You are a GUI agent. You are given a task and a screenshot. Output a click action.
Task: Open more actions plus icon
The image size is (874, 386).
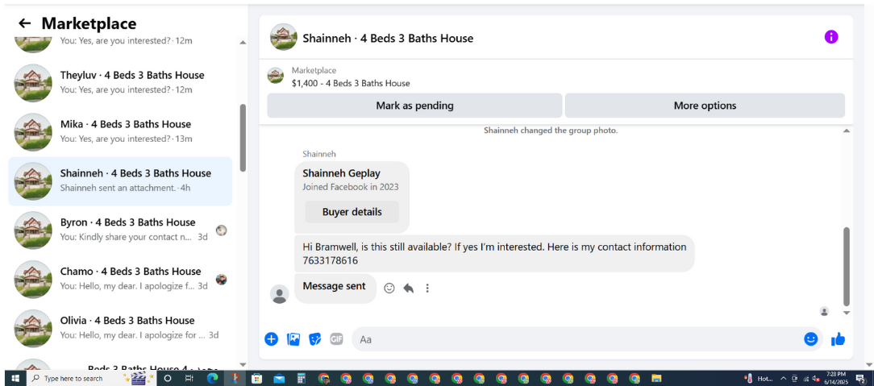[x=272, y=338]
